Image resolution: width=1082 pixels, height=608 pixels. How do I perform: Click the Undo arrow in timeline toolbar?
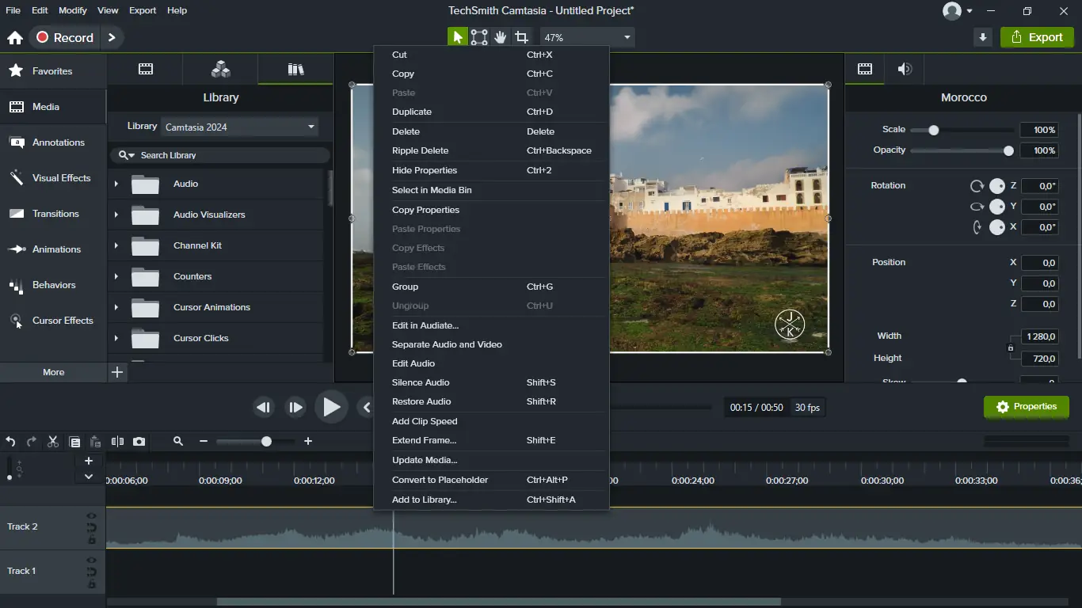tap(10, 442)
